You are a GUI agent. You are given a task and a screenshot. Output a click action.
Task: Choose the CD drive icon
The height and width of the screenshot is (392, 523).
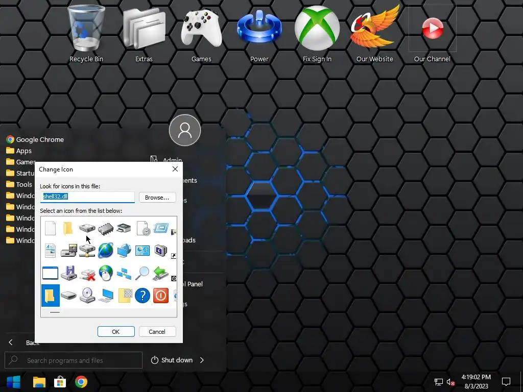[87, 296]
